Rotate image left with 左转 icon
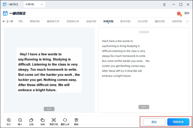Viewport: 193px width, 128px height. click(31, 120)
